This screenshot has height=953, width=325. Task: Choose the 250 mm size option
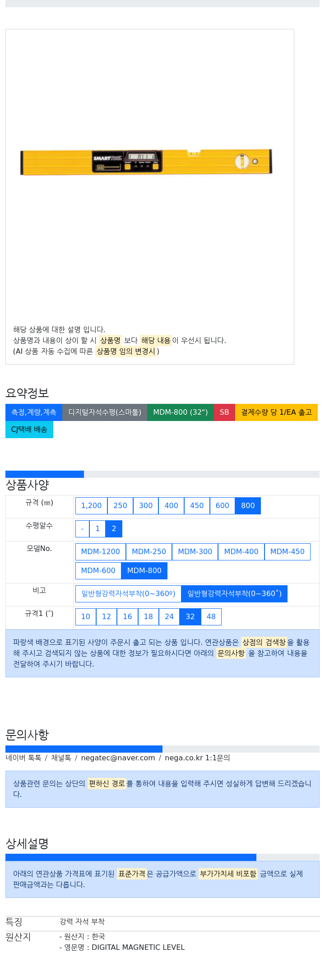[120, 505]
